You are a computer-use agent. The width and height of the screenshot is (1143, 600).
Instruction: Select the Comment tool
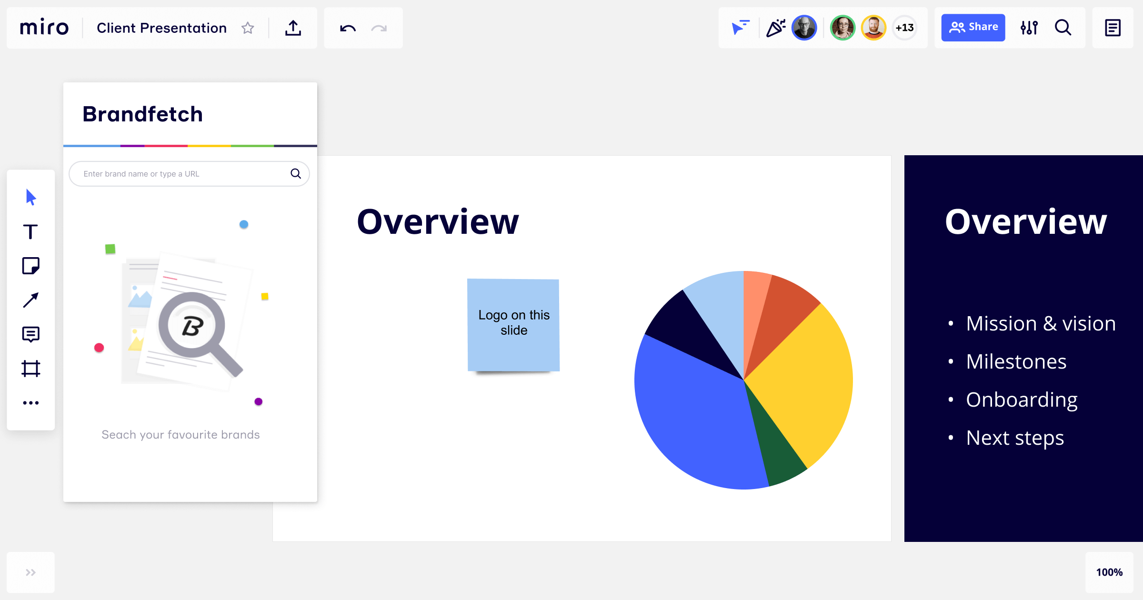click(x=31, y=334)
